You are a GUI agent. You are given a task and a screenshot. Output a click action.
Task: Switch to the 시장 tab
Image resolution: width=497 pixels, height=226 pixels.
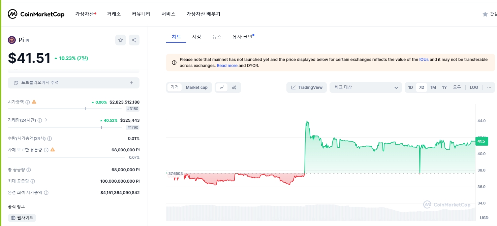click(x=196, y=36)
